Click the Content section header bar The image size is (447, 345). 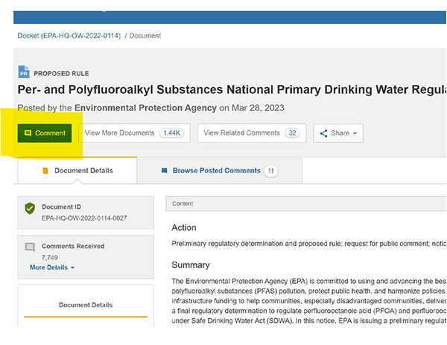[306, 203]
